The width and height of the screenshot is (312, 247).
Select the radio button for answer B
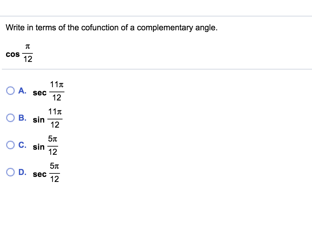pyautogui.click(x=10, y=118)
